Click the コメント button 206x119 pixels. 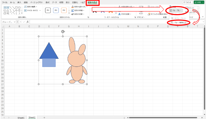(187, 2)
